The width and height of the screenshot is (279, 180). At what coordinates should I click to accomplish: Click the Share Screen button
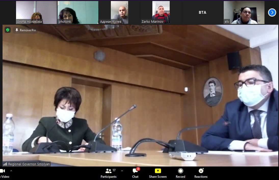158,173
